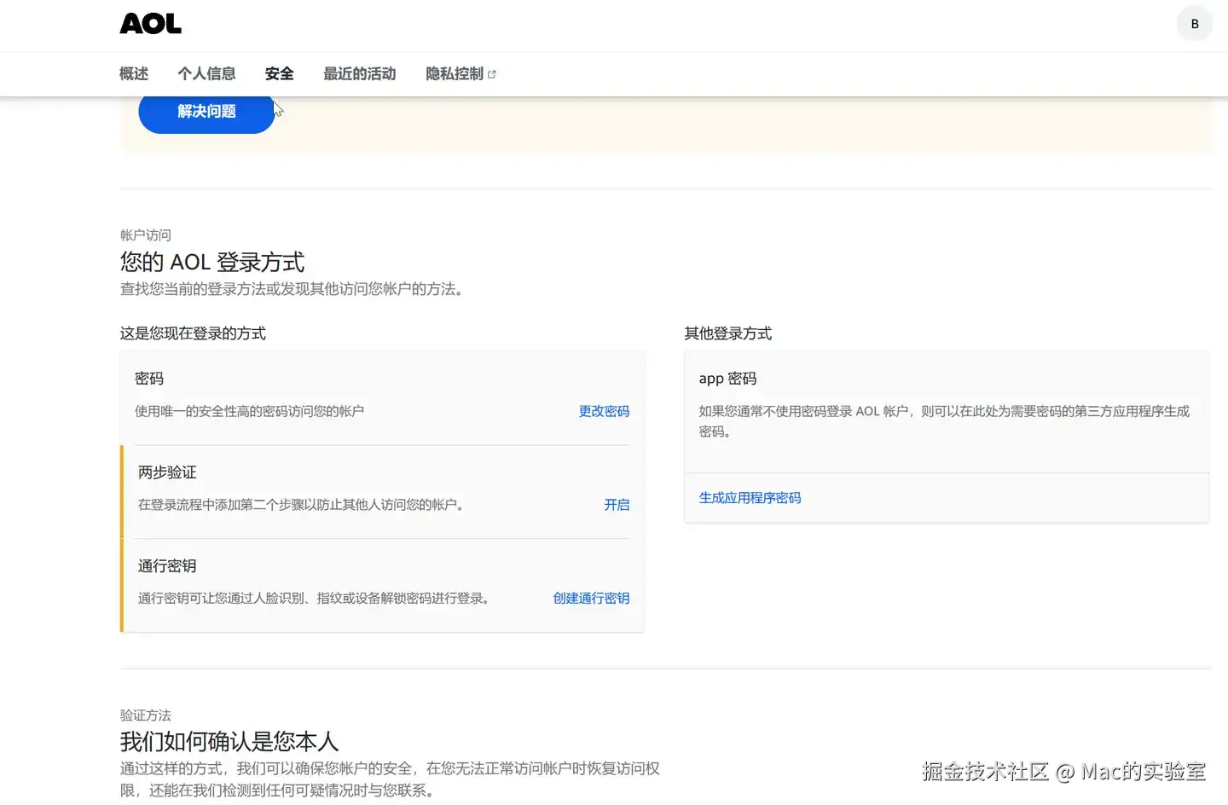Click the 其他登录方式 label
This screenshot has height=805, width=1228.
(727, 333)
